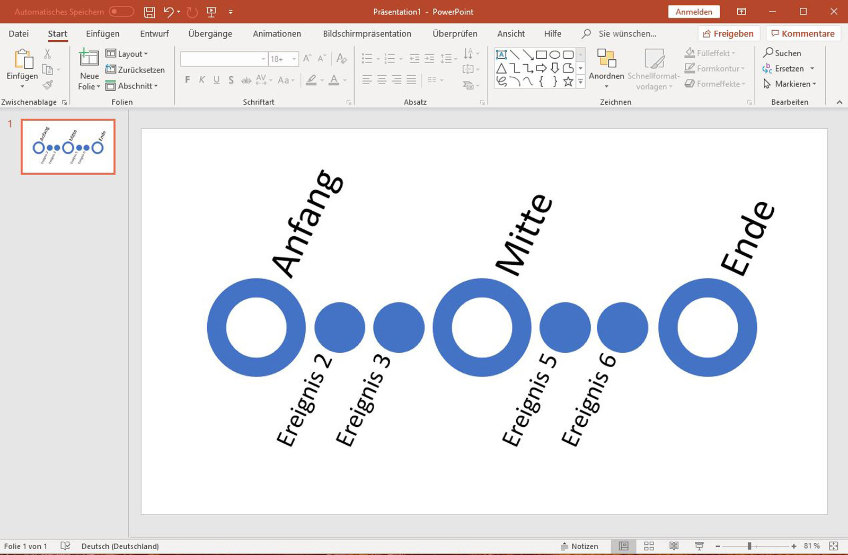Screen dimensions: 848x555
Task: Click the Redo icon
Action: (x=192, y=12)
